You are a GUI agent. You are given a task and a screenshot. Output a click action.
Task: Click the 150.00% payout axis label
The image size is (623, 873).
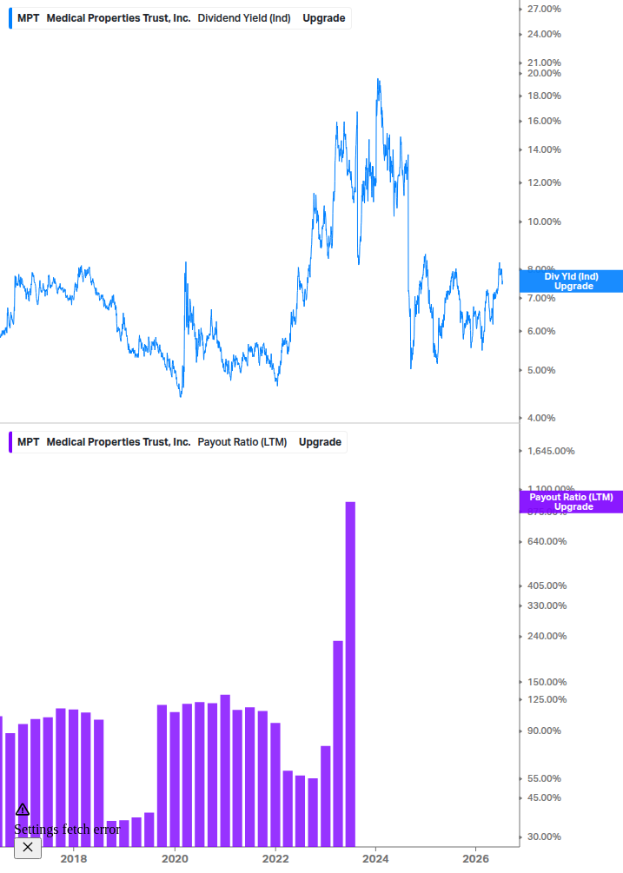547,682
